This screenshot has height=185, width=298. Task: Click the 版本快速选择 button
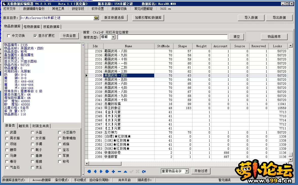[114, 18]
